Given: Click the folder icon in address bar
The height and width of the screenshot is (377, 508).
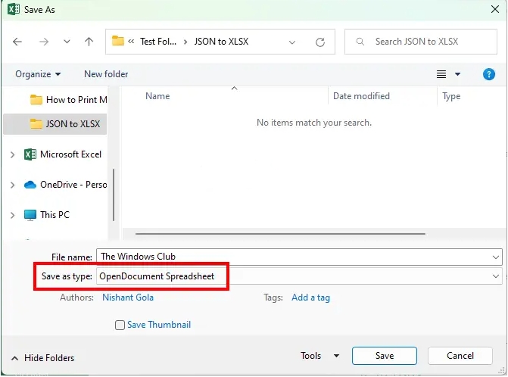Looking at the screenshot, I should [118, 41].
